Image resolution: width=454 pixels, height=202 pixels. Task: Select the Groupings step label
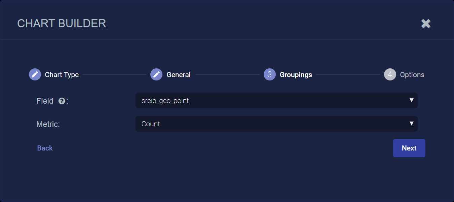tap(296, 75)
